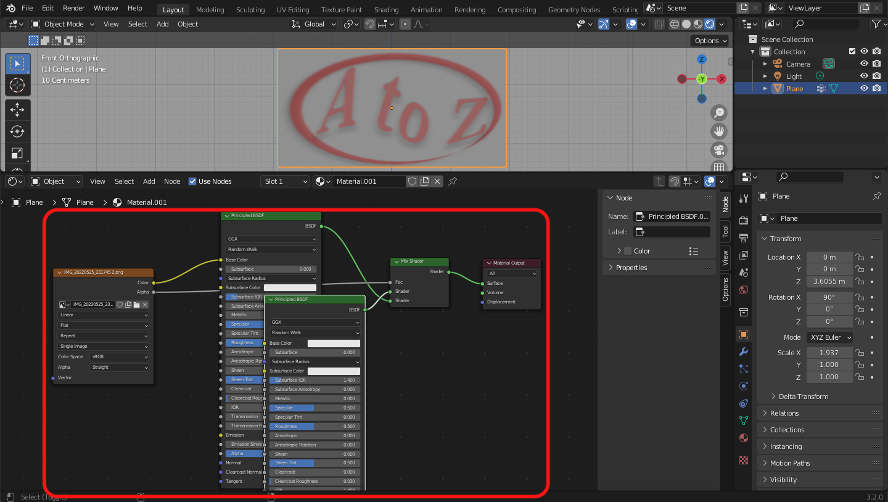Toggle X-ray mode in viewport header
888x502 pixels.
pyautogui.click(x=659, y=24)
